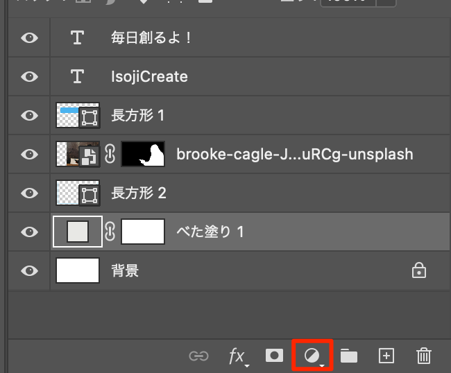This screenshot has height=373, width=451.
Task: Click the べた塗り 1 fill color thumbnail
Action: [x=77, y=232]
